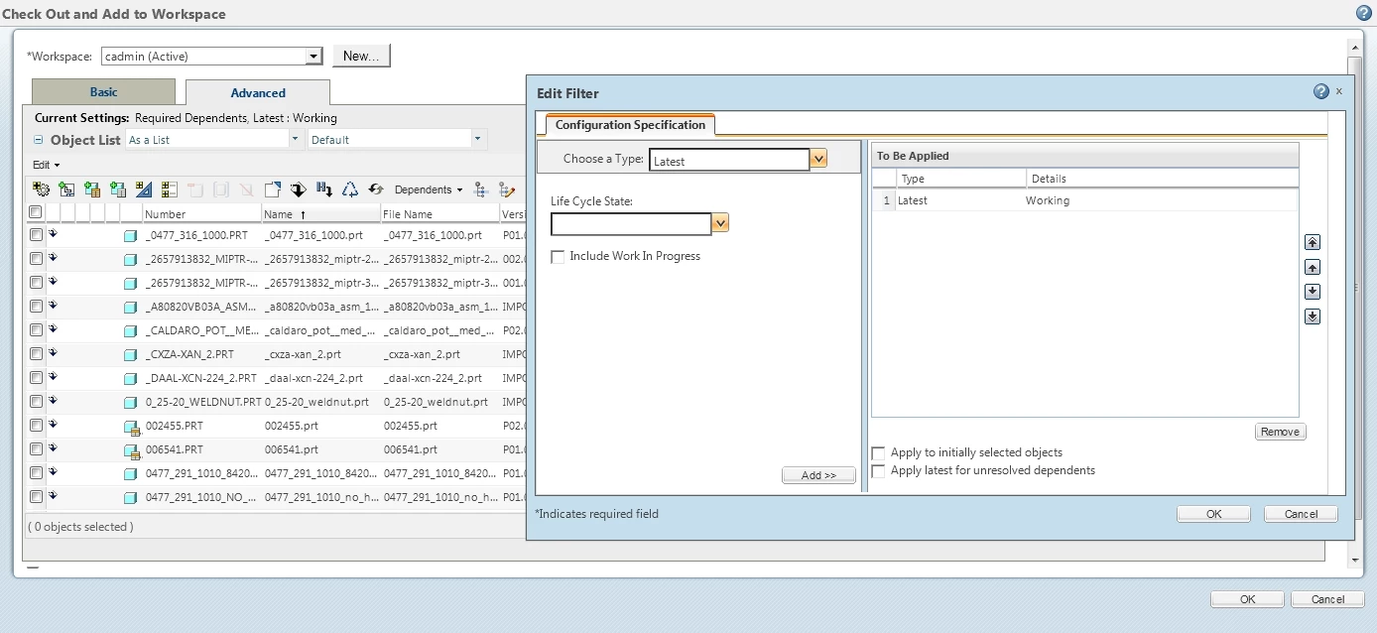Open the As a List view dropdown
This screenshot has height=633, width=1377.
coord(295,140)
